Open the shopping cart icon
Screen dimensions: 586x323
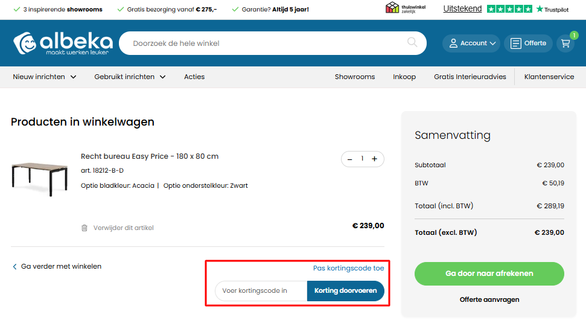(x=565, y=43)
